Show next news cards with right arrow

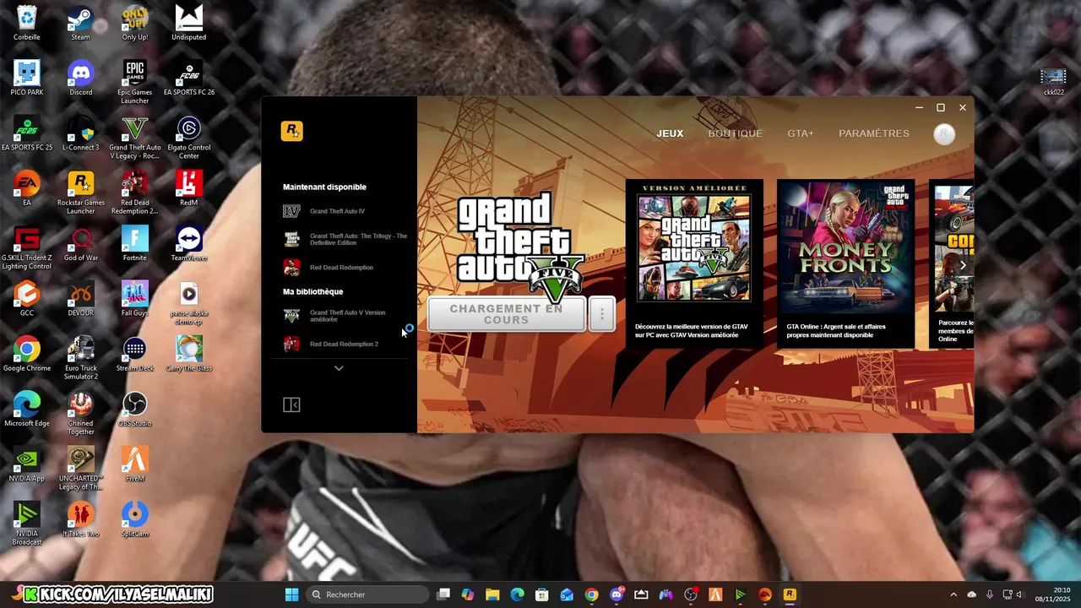point(963,265)
